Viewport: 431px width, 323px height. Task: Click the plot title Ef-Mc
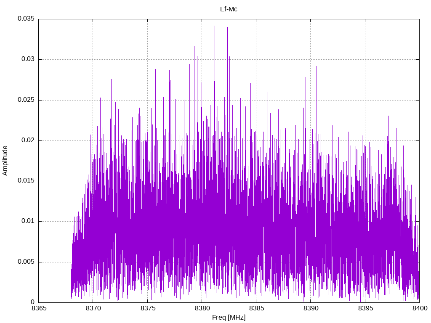tap(229, 9)
